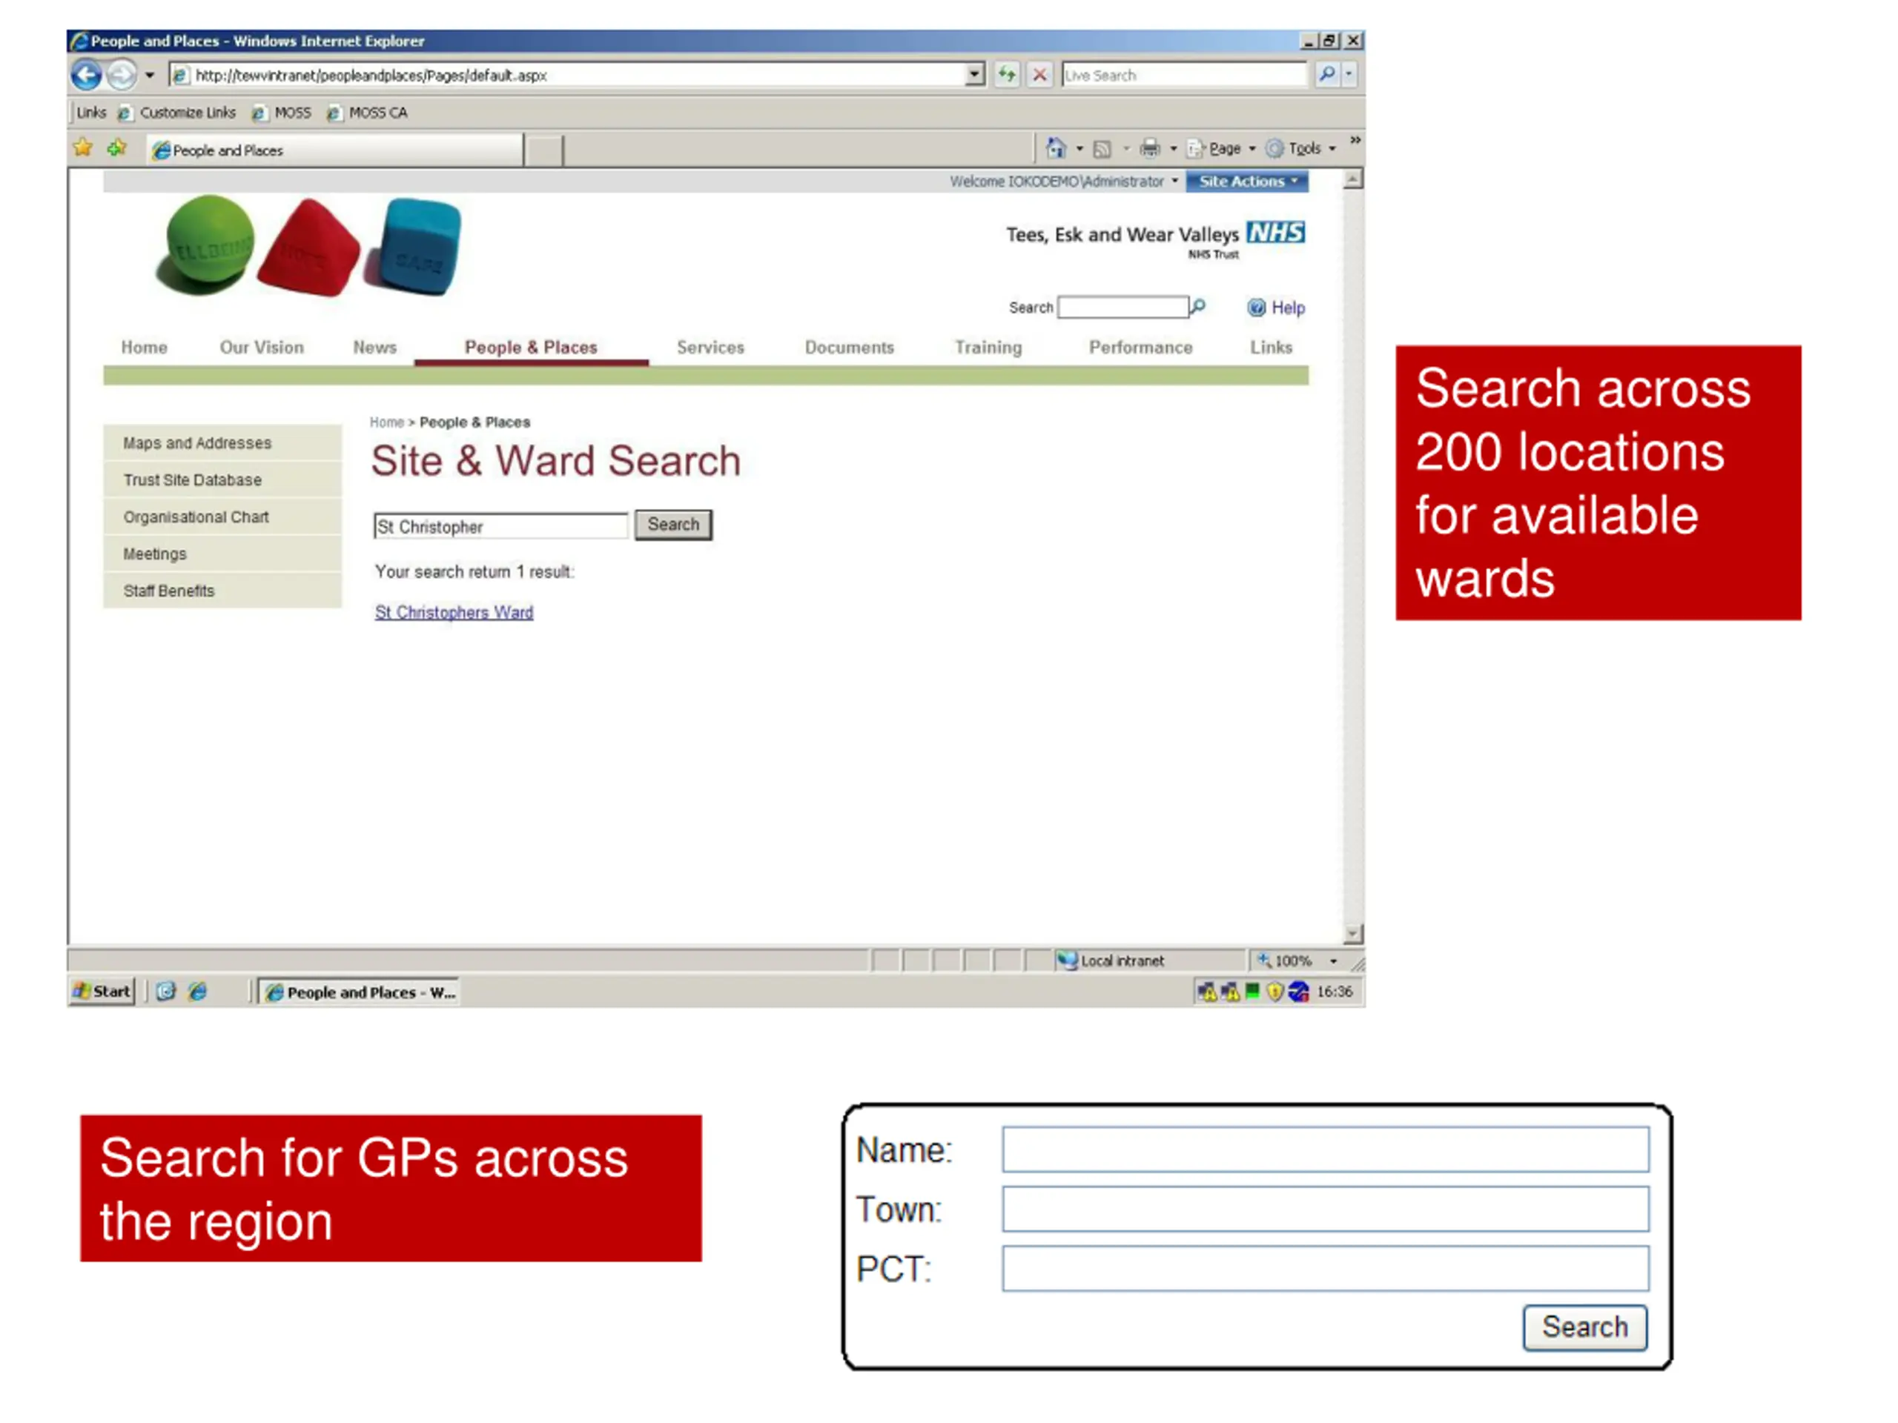The height and width of the screenshot is (1423, 1898).
Task: Click the Search button beside St Christopher
Action: 672,524
